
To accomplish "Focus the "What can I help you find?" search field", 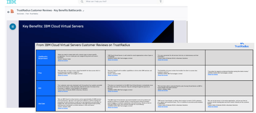I will [121, 1].
